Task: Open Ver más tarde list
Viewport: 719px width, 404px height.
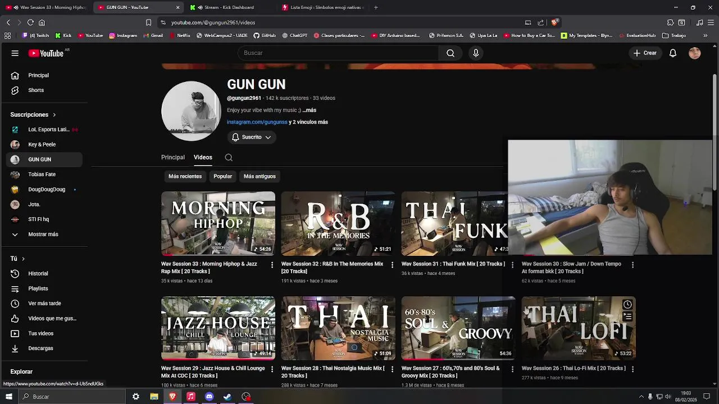Action: tap(45, 304)
